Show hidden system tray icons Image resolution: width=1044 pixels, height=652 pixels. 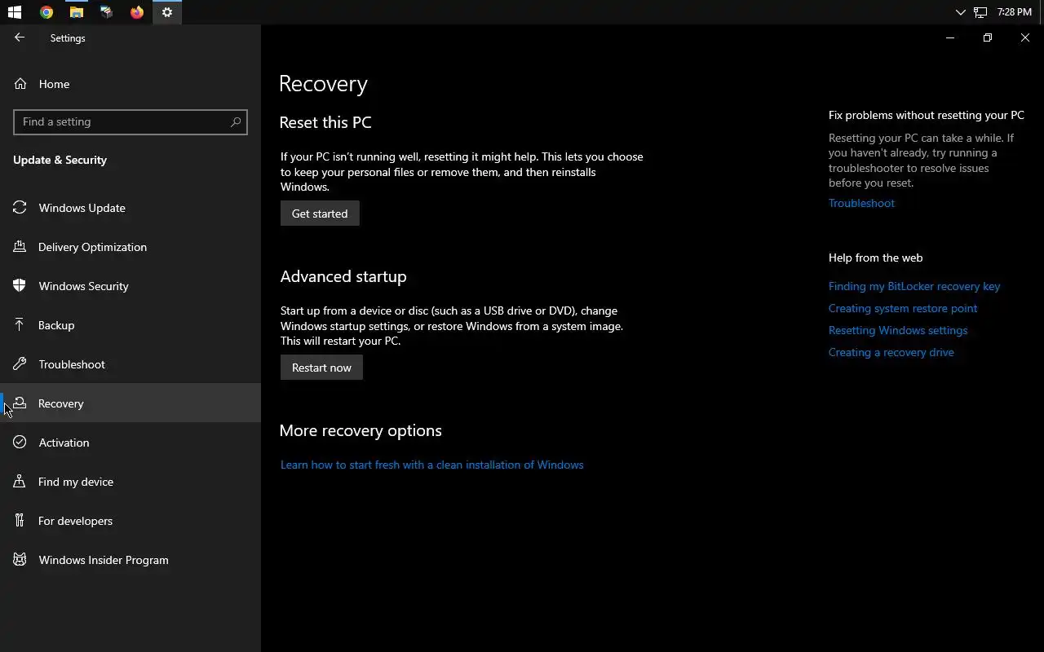(960, 12)
